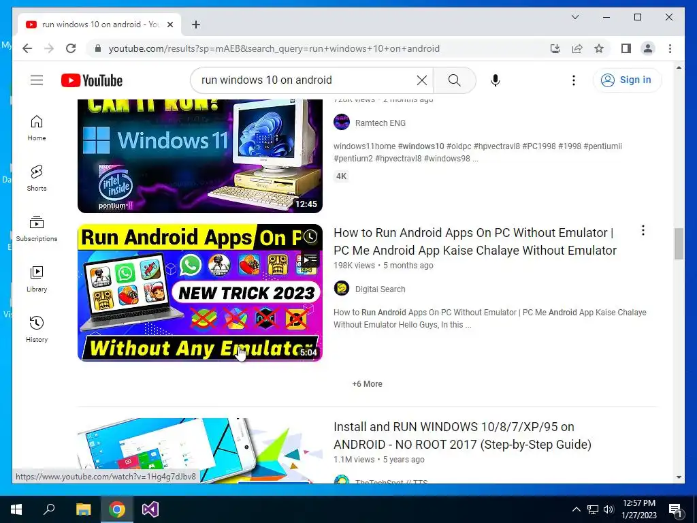Viewport: 697px width, 523px height.
Task: Bookmark this page with the star
Action: pos(599,48)
